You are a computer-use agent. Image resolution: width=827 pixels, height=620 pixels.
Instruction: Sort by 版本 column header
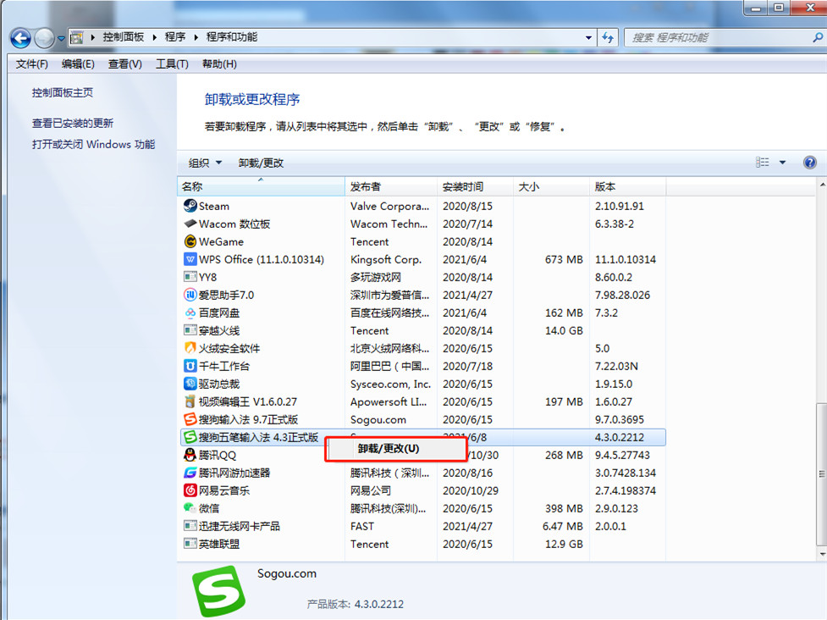pos(627,187)
